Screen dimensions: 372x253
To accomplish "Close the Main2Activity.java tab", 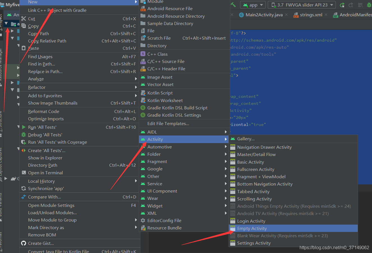I will (x=286, y=15).
